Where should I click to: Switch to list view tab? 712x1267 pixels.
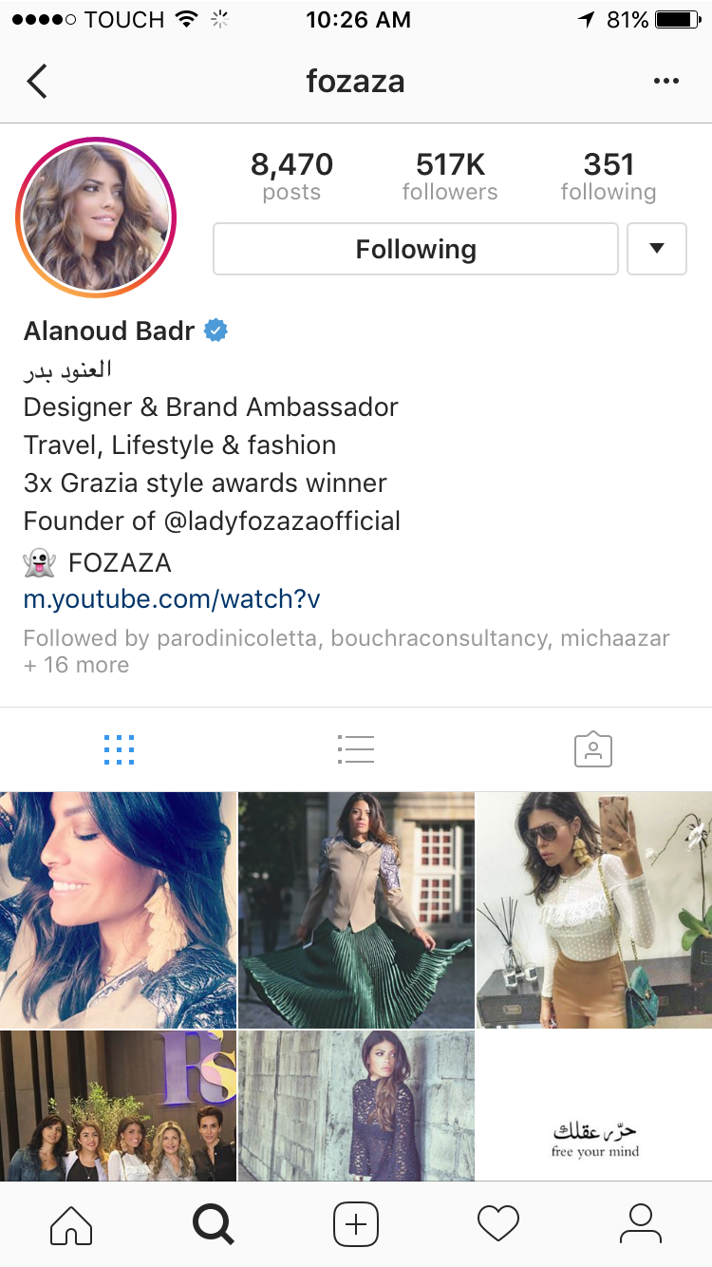356,749
